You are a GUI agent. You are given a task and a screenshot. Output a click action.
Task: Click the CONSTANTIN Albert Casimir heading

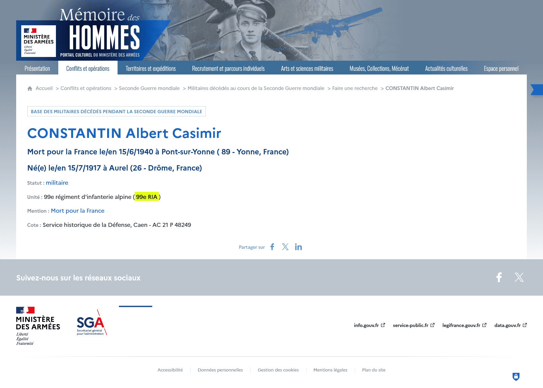[124, 133]
